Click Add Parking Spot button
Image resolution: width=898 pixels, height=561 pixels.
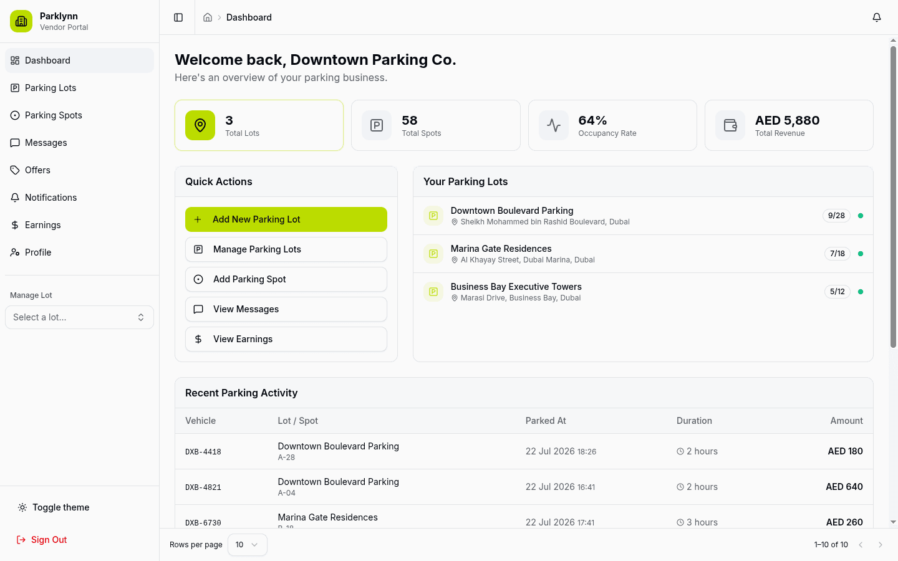pyautogui.click(x=286, y=279)
